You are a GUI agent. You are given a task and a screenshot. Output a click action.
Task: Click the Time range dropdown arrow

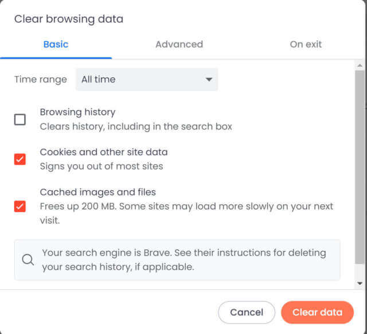tap(209, 80)
